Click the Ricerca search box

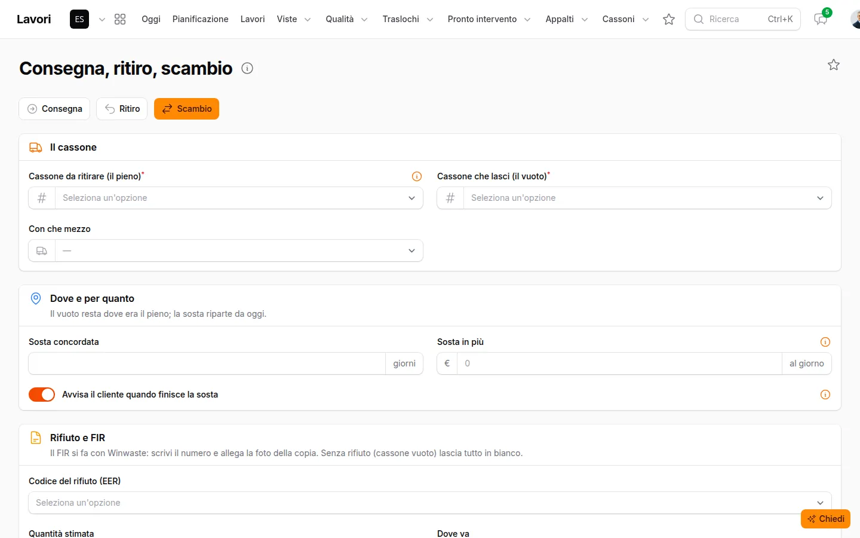point(743,19)
